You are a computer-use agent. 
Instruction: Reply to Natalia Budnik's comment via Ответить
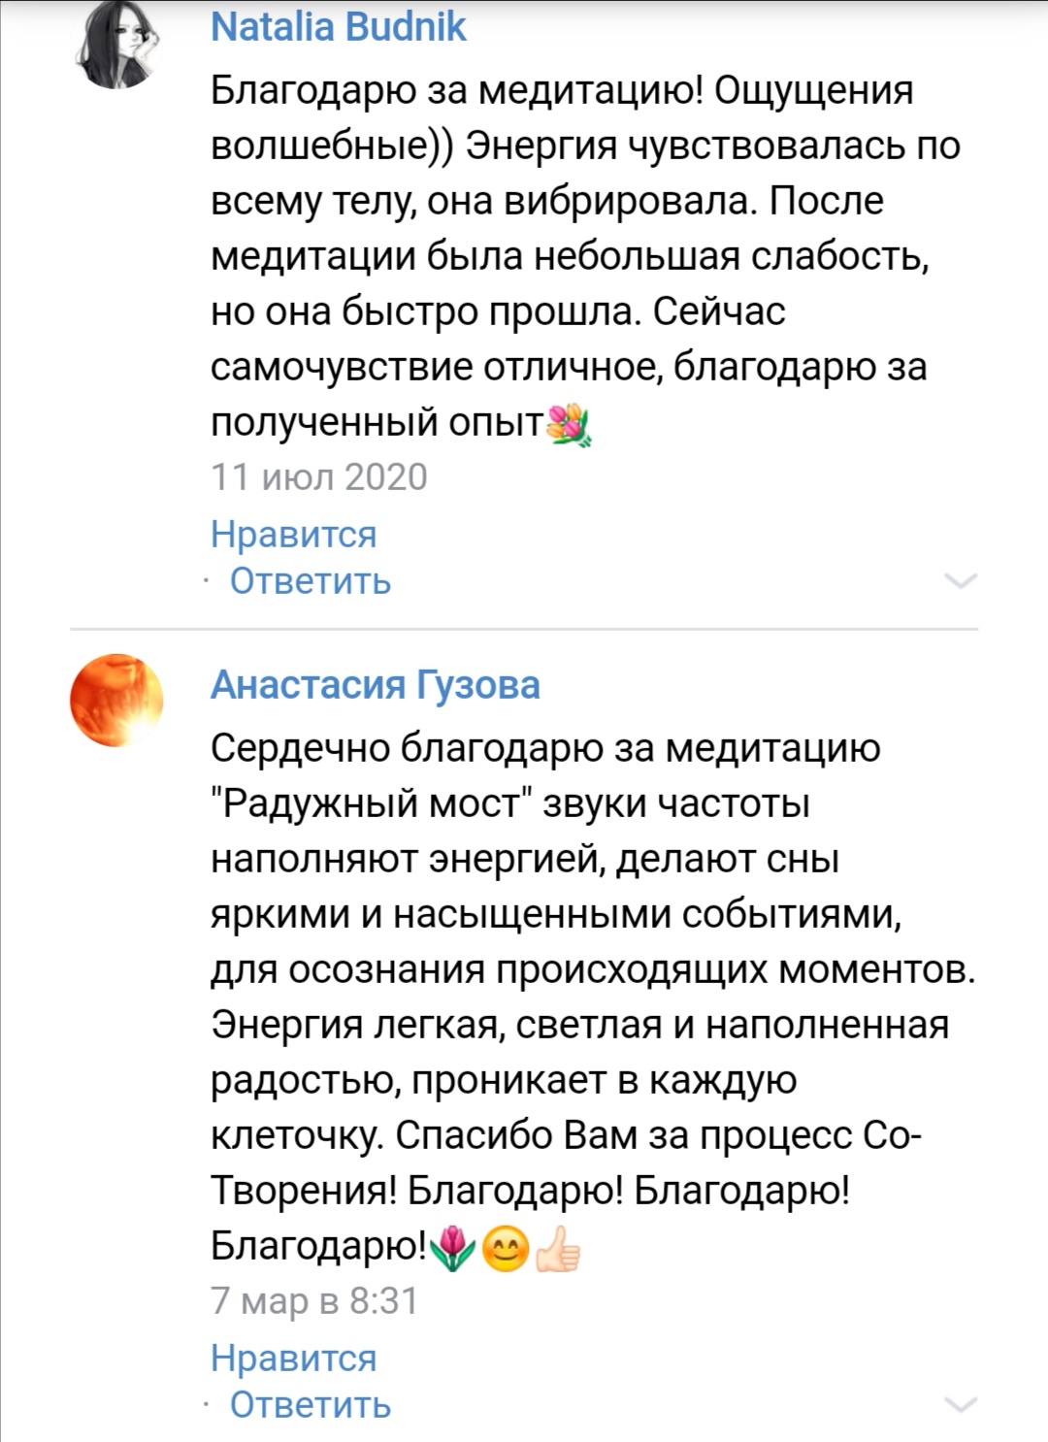point(311,581)
